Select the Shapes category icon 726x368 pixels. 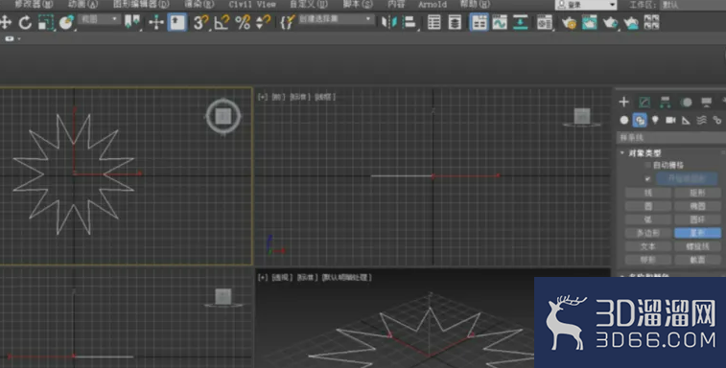point(640,121)
